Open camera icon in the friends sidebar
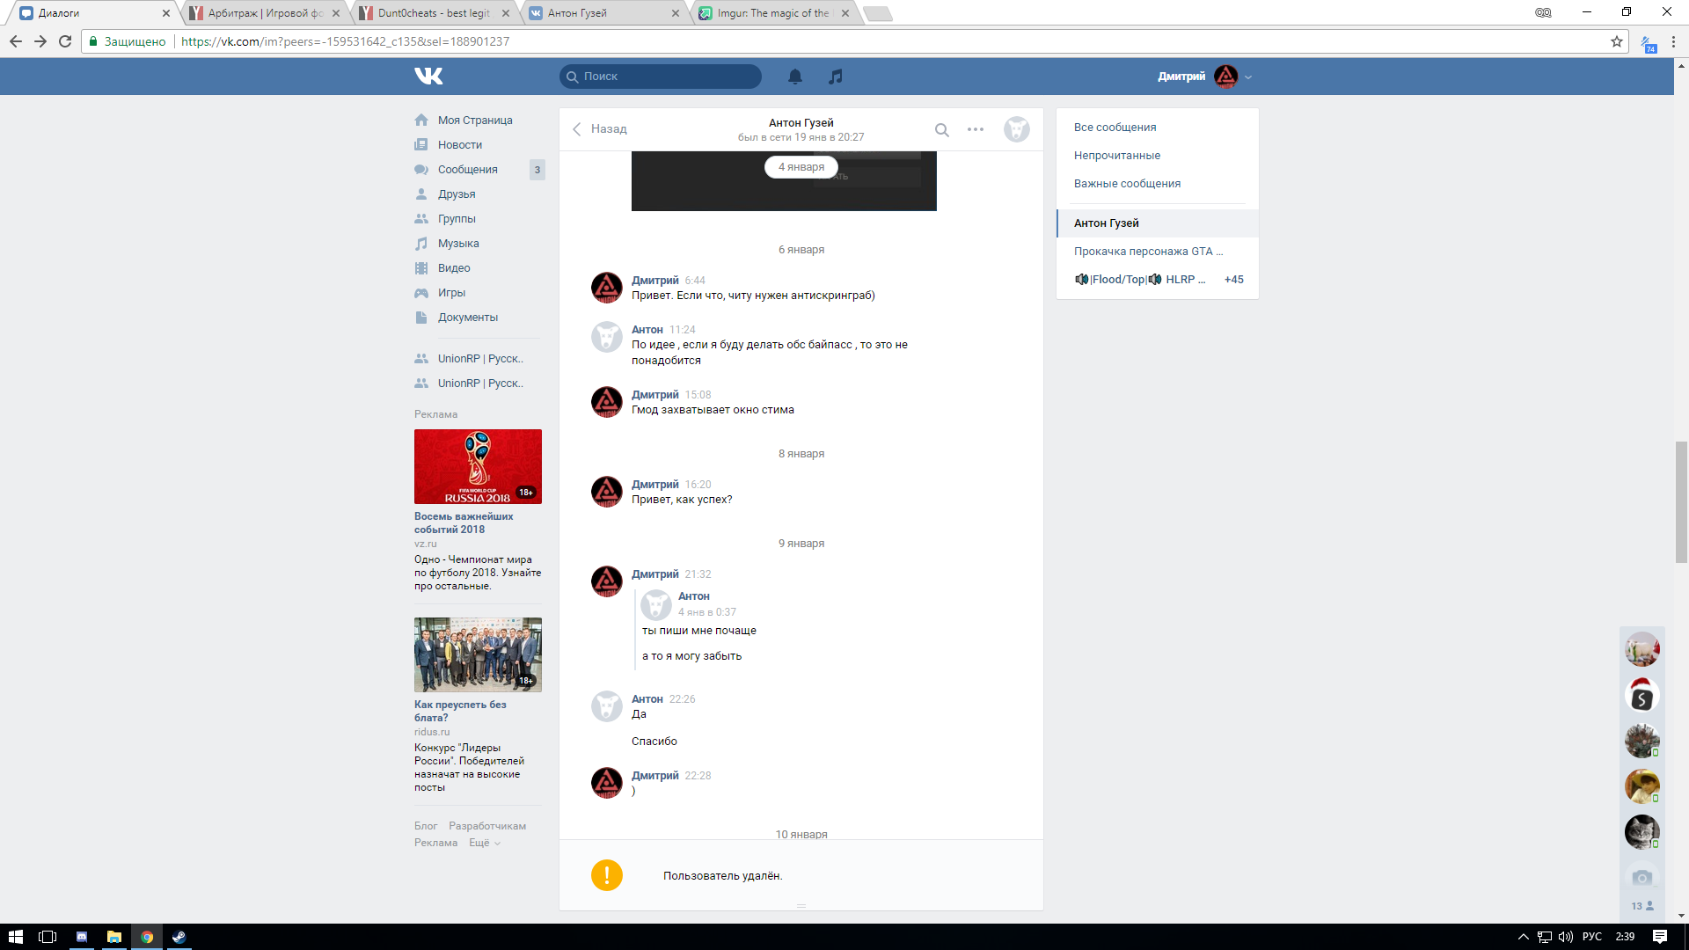The width and height of the screenshot is (1689, 950). pos(1641,877)
